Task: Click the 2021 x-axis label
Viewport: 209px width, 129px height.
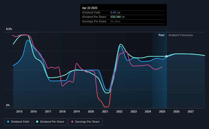Action: [x=105, y=111]
